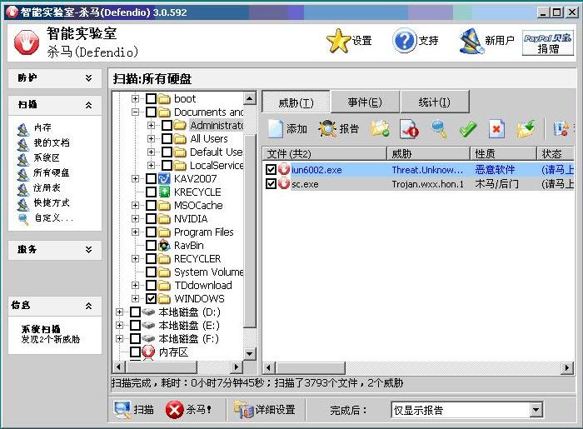Viewport: 583px width, 429px height.
Task: Click the 杀马 kill button with red X
Action: pyautogui.click(x=188, y=410)
